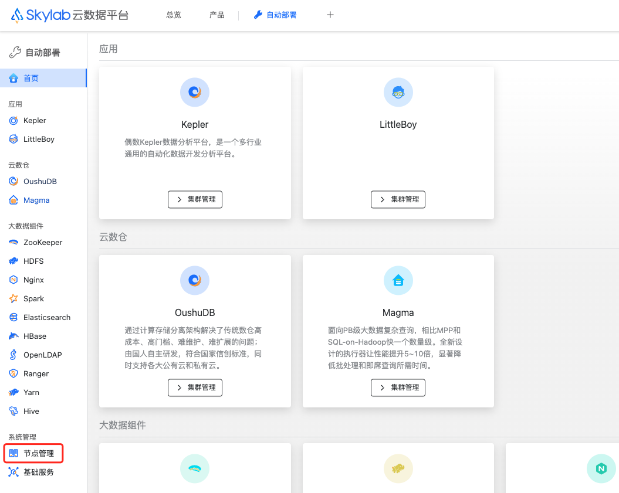Viewport: 619px width, 493px height.
Task: Click 集群管理 button on the LittleBoy card
Action: [x=398, y=199]
